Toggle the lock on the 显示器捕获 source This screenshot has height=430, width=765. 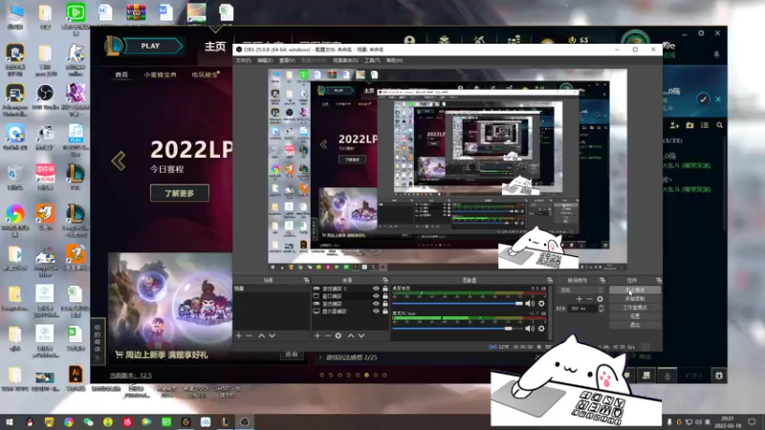click(385, 312)
